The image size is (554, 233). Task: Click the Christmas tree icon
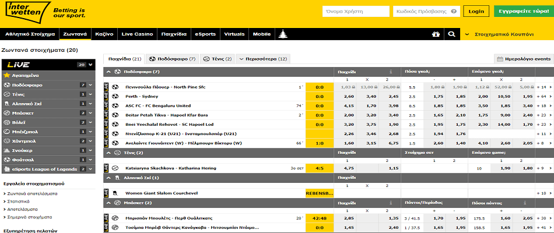[284, 34]
